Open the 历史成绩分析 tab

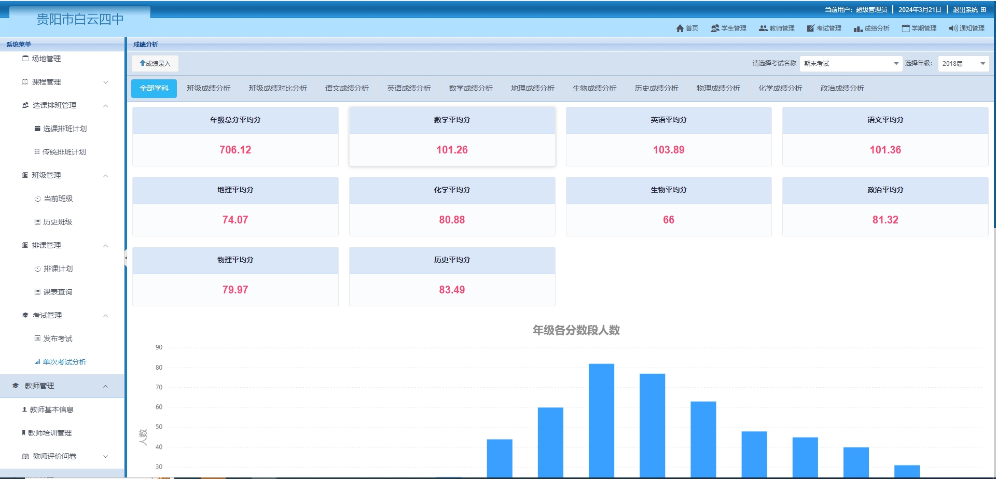pos(656,88)
